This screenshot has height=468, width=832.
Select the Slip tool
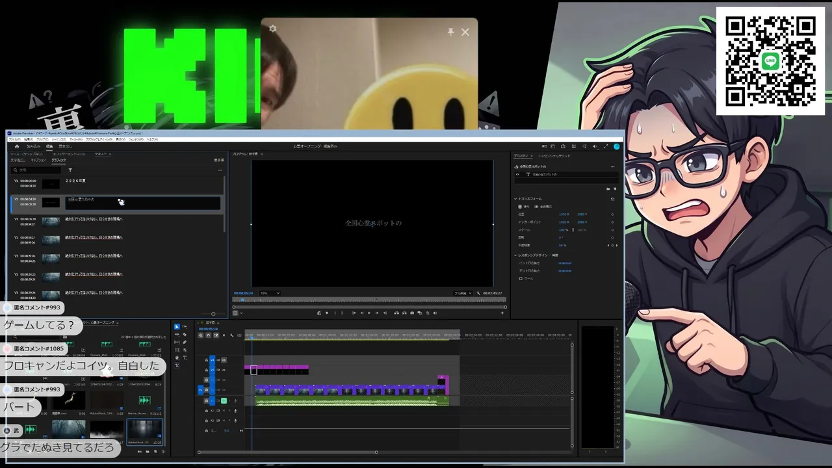tap(177, 343)
